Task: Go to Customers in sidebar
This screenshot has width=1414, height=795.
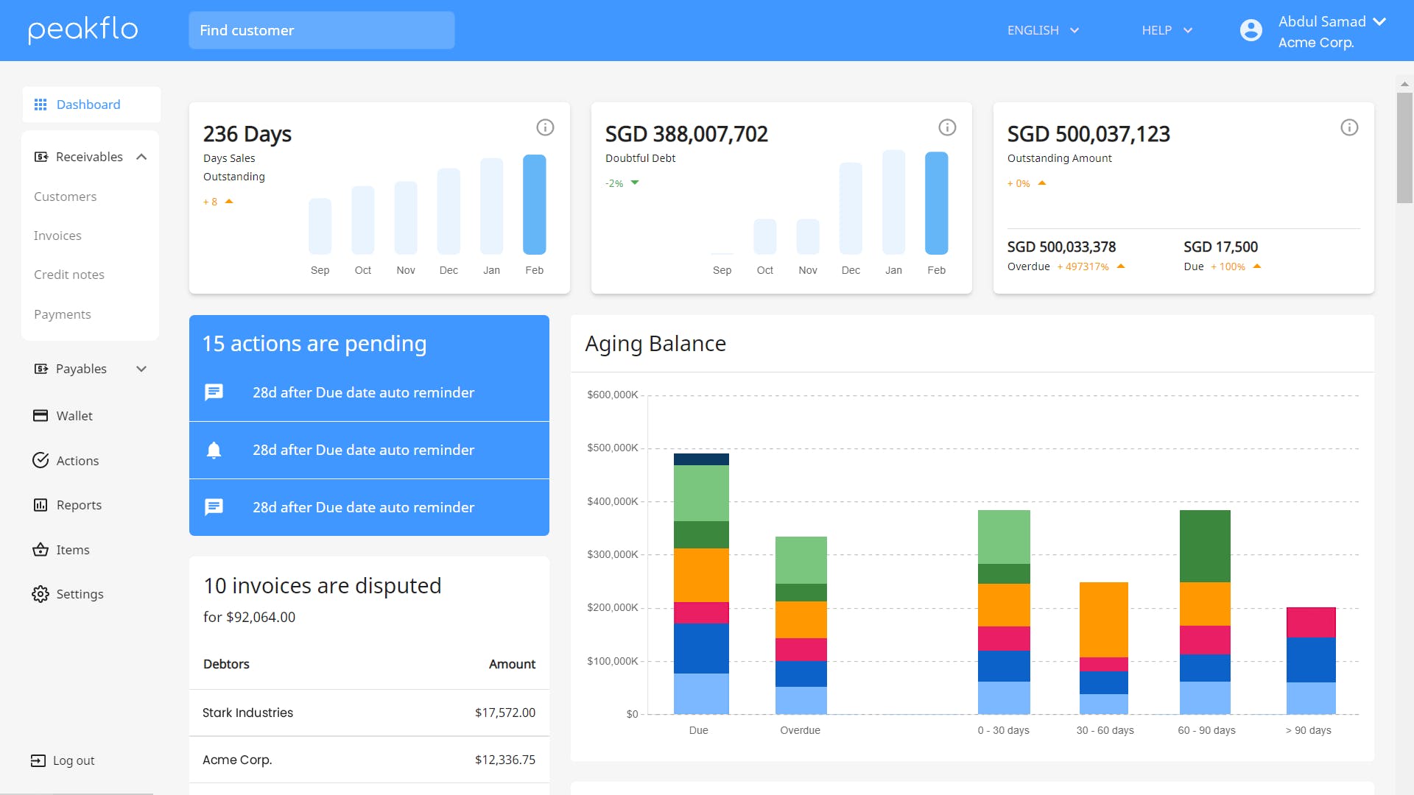Action: tap(65, 197)
